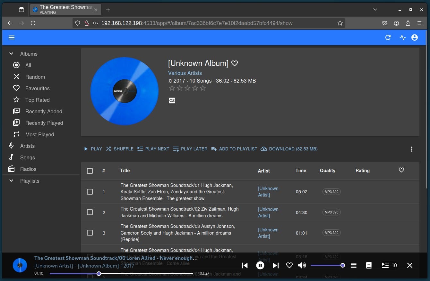Click ADD TO PLAYLIST button
The height and width of the screenshot is (281, 430).
click(x=234, y=149)
